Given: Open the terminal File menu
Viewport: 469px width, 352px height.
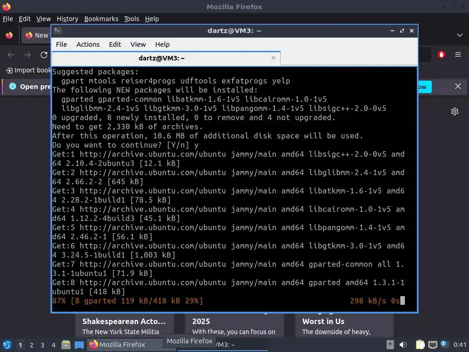Looking at the screenshot, I should point(61,44).
